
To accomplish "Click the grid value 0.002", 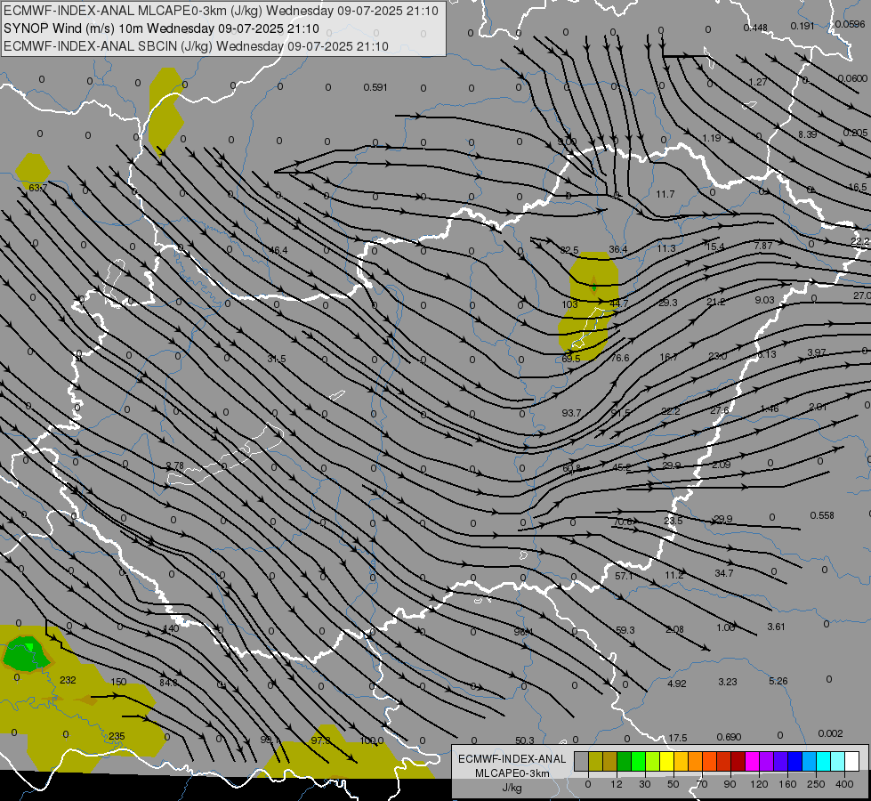I will click(830, 733).
